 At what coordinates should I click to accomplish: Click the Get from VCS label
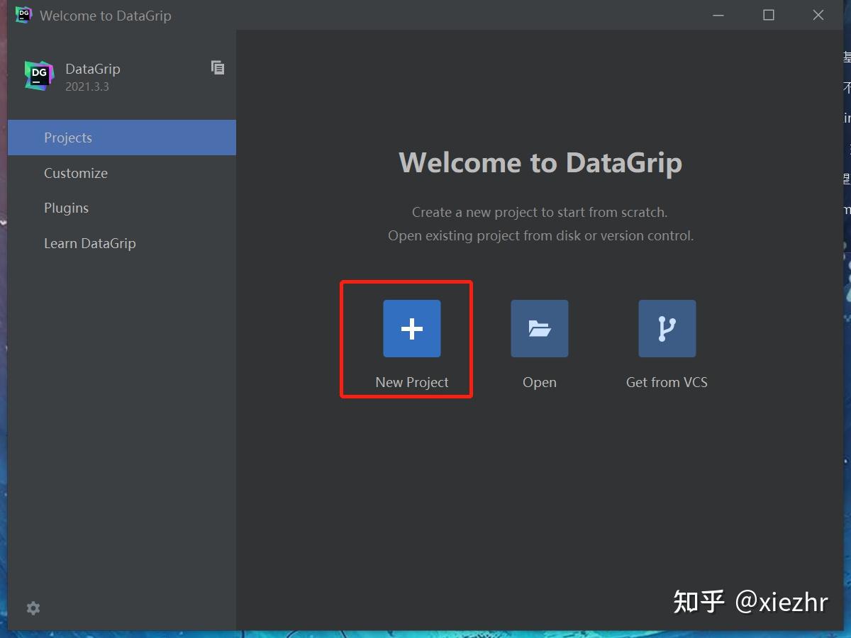667,382
